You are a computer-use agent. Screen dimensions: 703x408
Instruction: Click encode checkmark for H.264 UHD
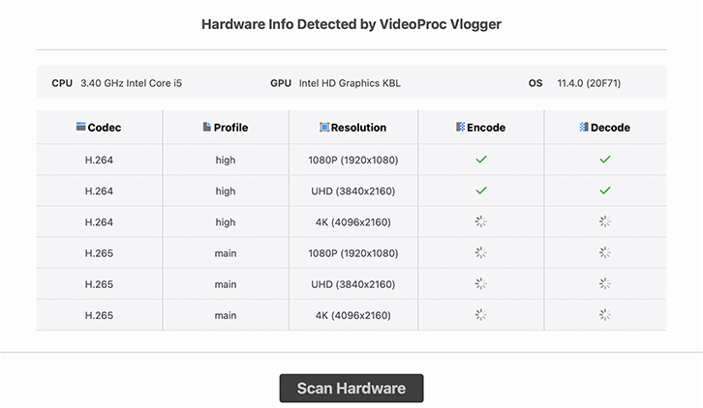point(481,190)
